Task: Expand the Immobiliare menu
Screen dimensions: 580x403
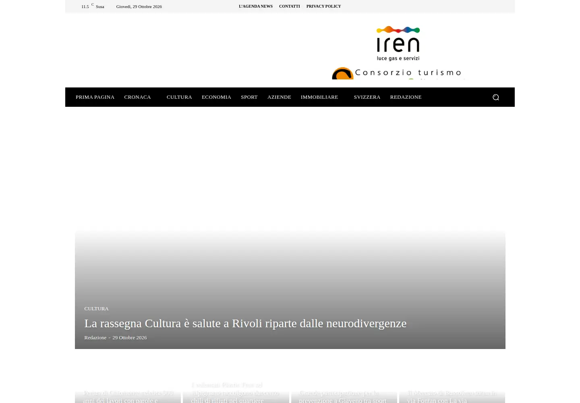Action: [x=319, y=97]
